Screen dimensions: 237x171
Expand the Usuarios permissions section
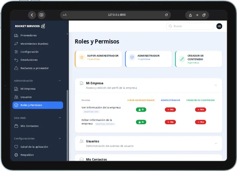point(216,143)
